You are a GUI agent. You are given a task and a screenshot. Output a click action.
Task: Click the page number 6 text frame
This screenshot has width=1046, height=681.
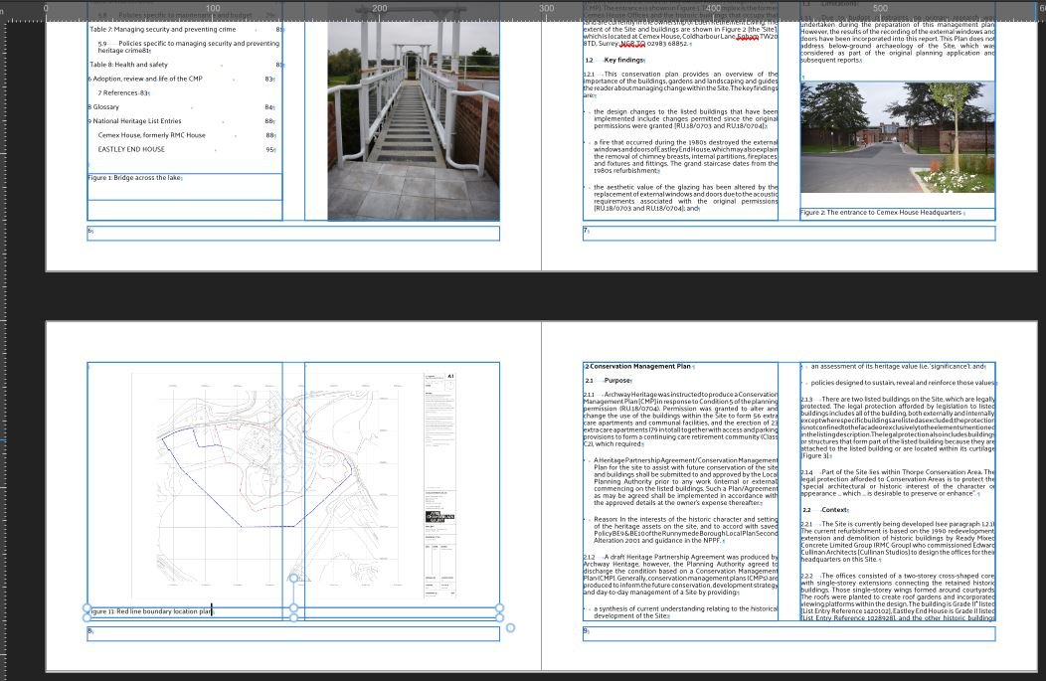click(x=293, y=234)
